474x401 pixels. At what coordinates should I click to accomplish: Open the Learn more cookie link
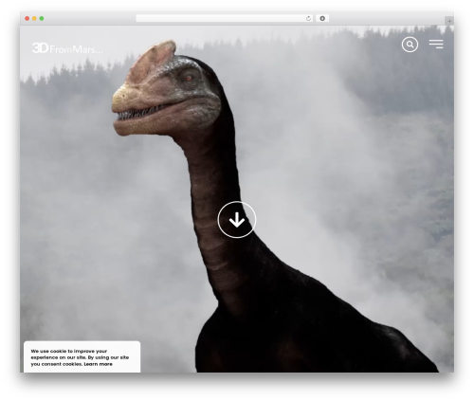pos(98,364)
